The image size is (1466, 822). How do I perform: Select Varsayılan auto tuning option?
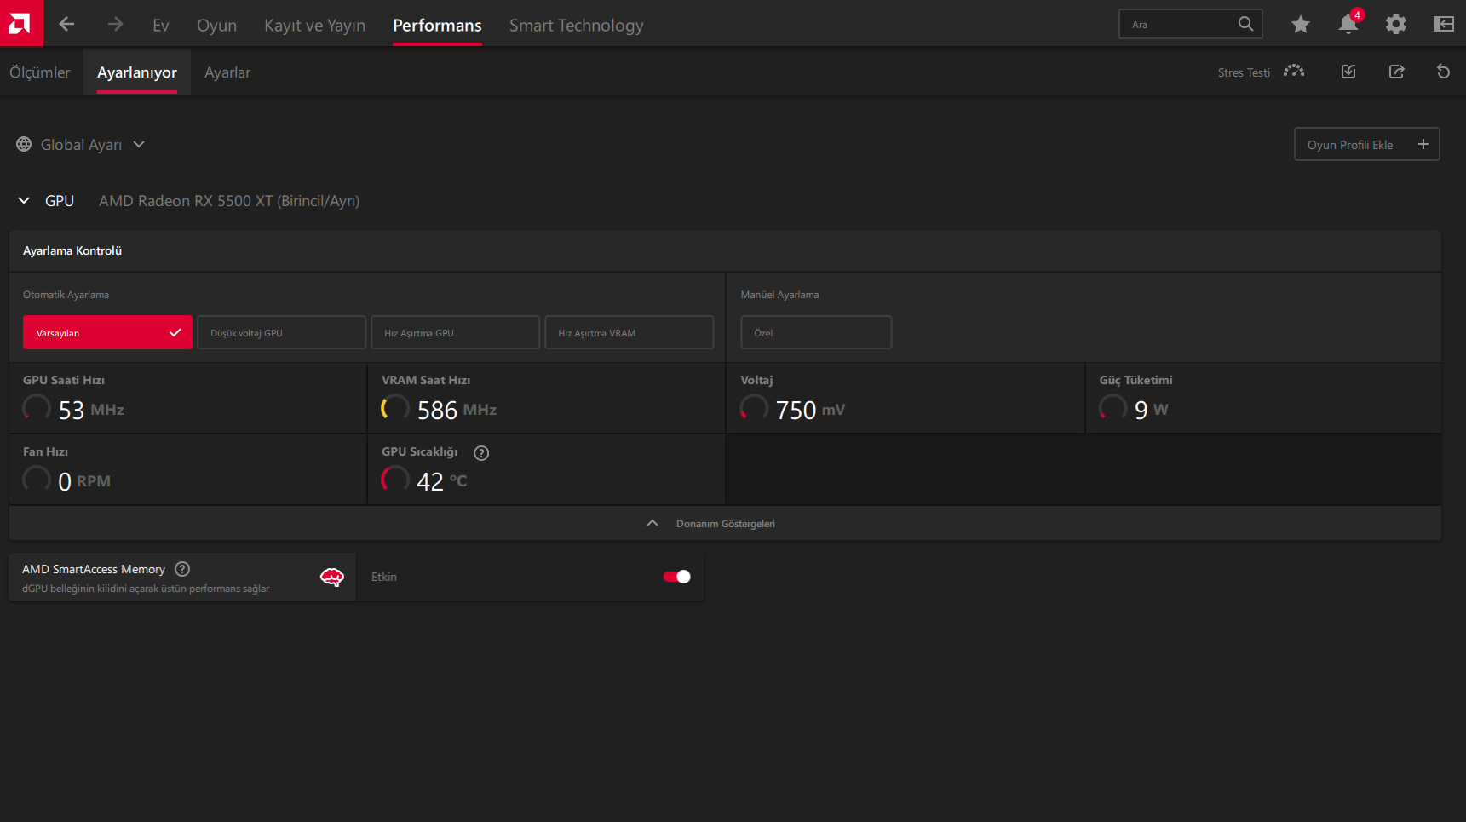pos(107,332)
